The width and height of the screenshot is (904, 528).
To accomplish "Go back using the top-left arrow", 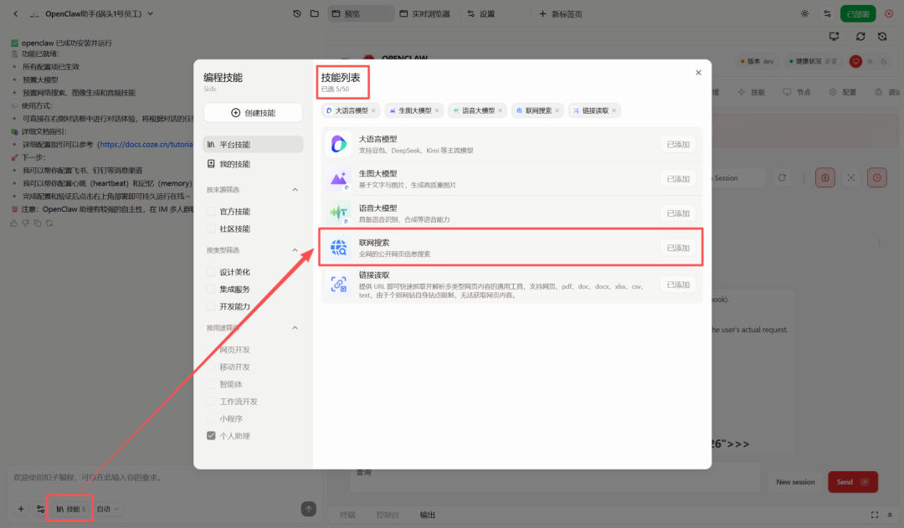I will [16, 13].
